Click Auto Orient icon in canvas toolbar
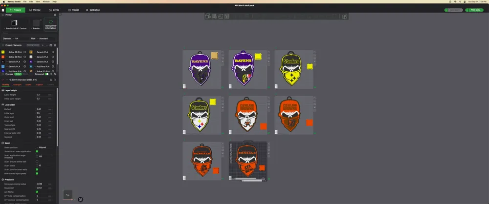Viewport: 489px width, 204px height. (x=221, y=16)
